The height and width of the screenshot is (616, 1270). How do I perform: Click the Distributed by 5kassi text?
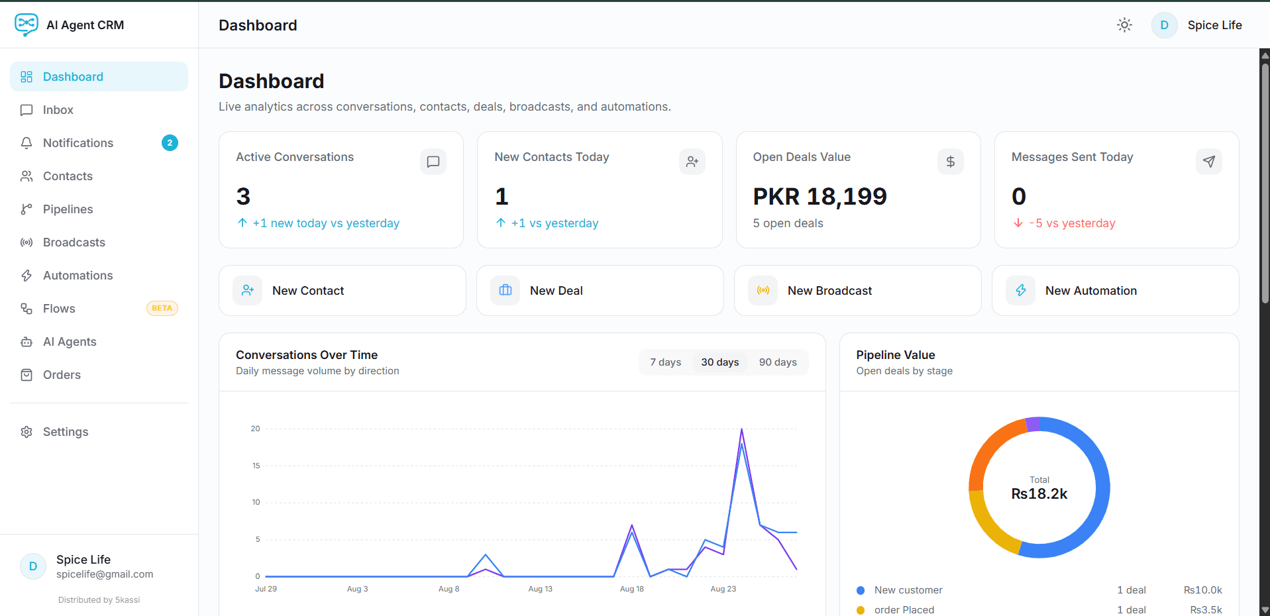(99, 600)
